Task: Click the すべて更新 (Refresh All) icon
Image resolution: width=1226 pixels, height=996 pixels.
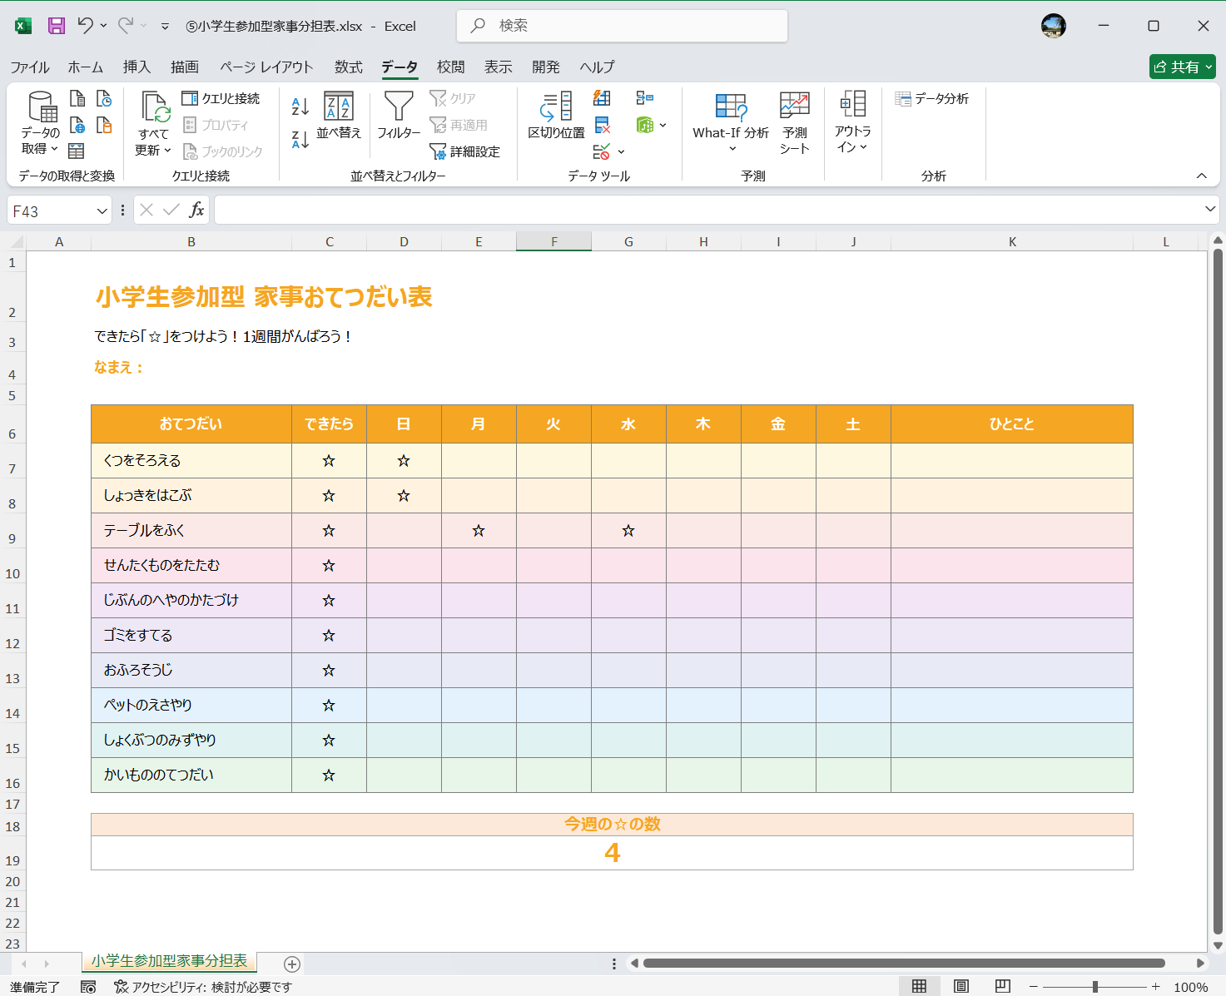Action: [155, 108]
